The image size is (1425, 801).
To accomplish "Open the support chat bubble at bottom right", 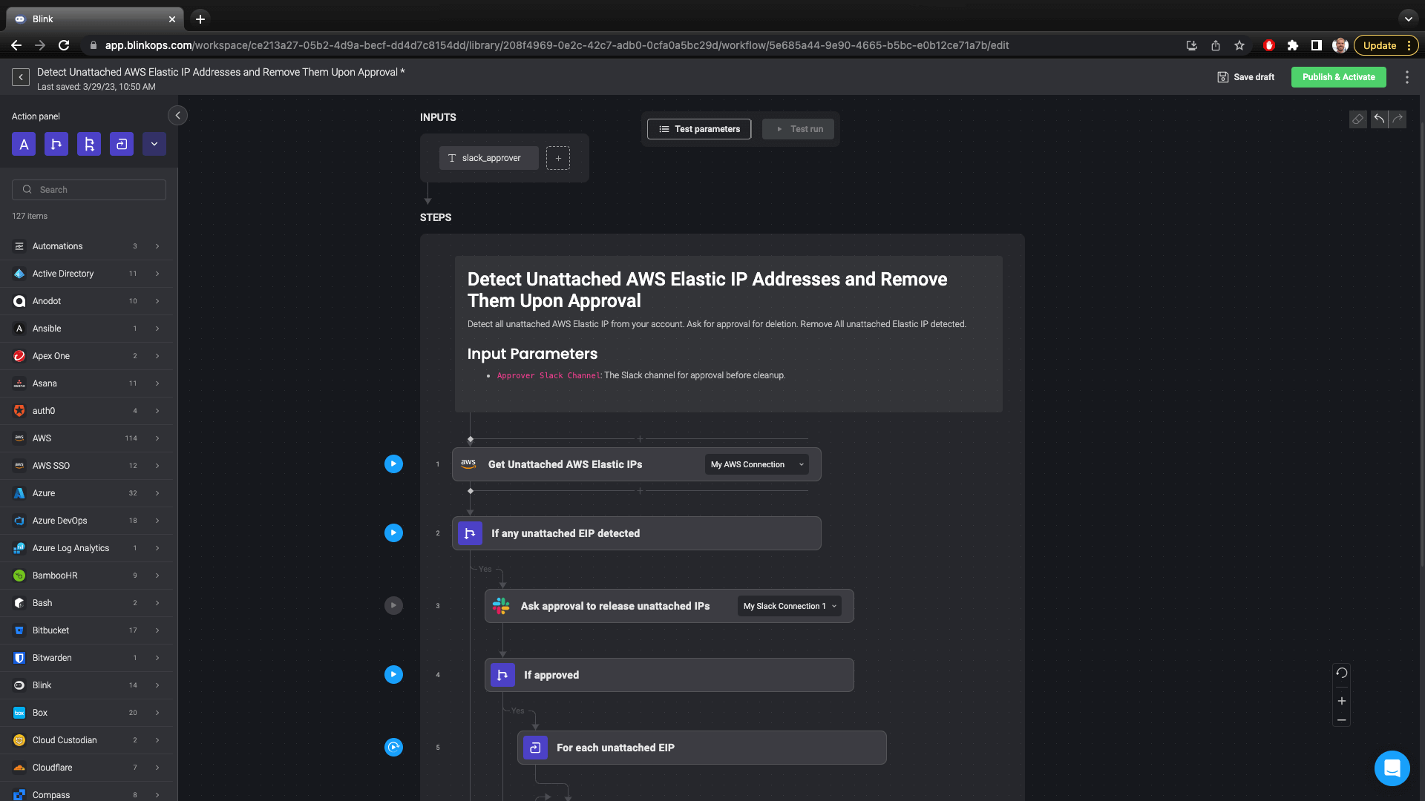I will [x=1392, y=768].
